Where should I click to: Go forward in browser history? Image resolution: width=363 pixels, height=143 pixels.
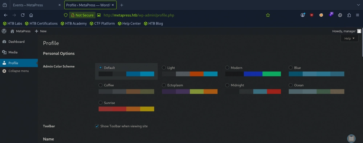(x=14, y=15)
